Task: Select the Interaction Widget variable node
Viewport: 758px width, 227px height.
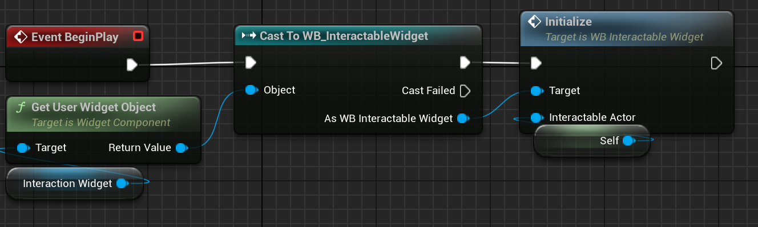Action: coord(74,184)
